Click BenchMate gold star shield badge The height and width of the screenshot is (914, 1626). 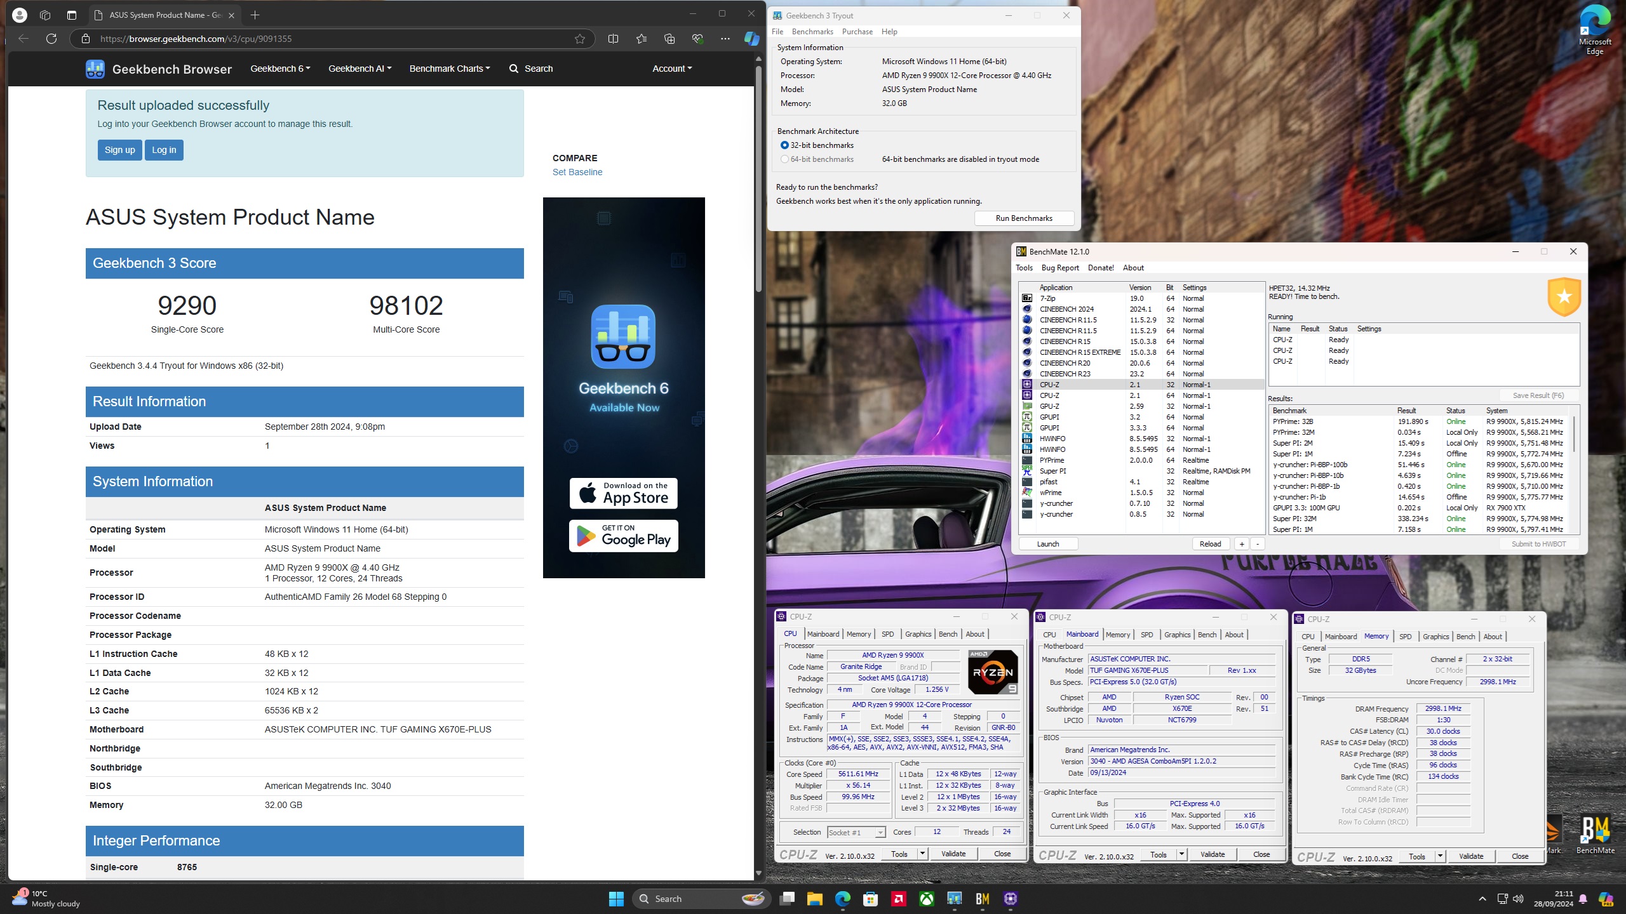point(1564,296)
